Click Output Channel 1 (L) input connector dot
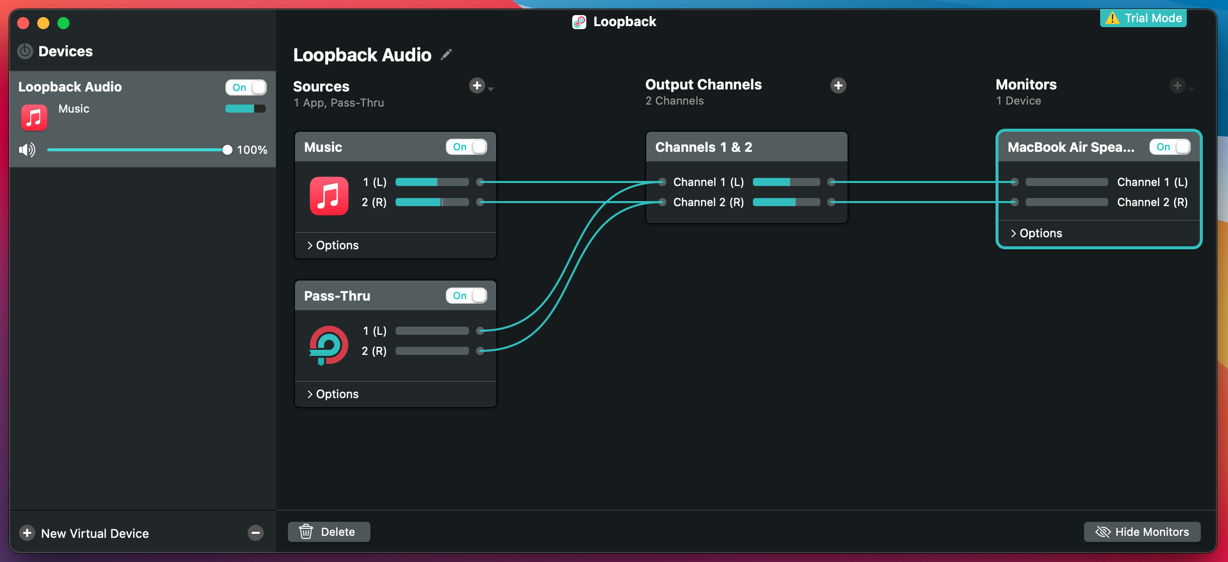This screenshot has height=562, width=1228. tap(662, 182)
